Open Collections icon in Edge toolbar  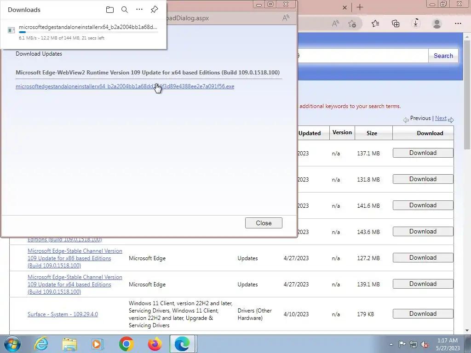396,23
